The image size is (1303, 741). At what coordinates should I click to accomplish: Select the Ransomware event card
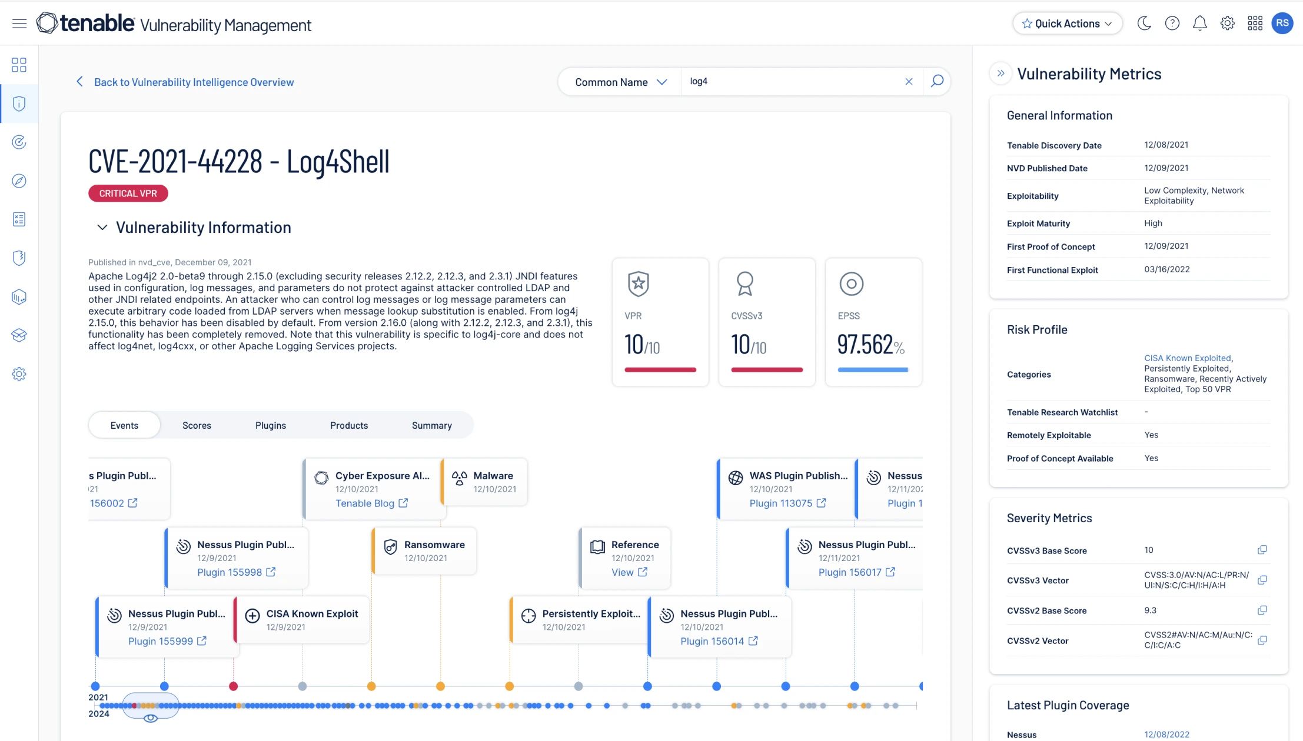pos(424,550)
